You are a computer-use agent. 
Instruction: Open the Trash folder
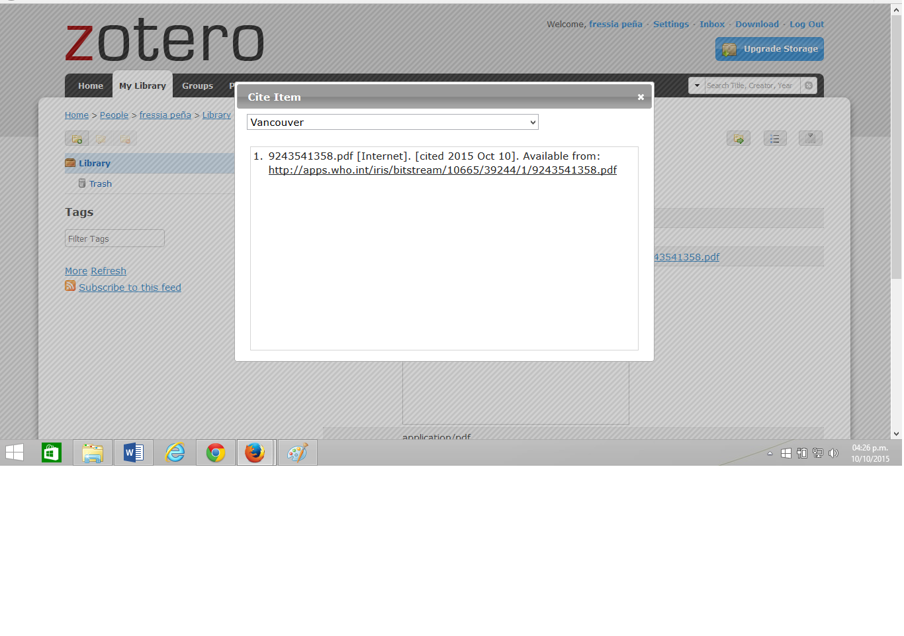tap(100, 184)
